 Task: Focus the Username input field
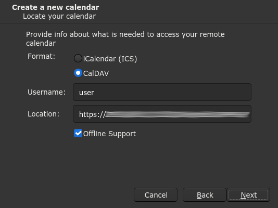pos(162,92)
